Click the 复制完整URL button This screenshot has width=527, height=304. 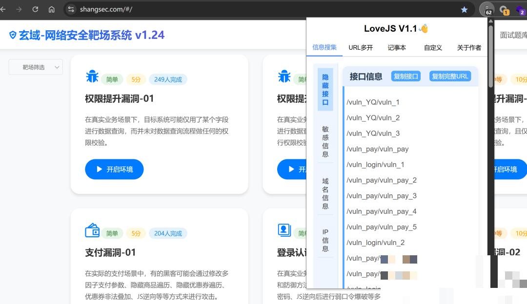tap(450, 76)
